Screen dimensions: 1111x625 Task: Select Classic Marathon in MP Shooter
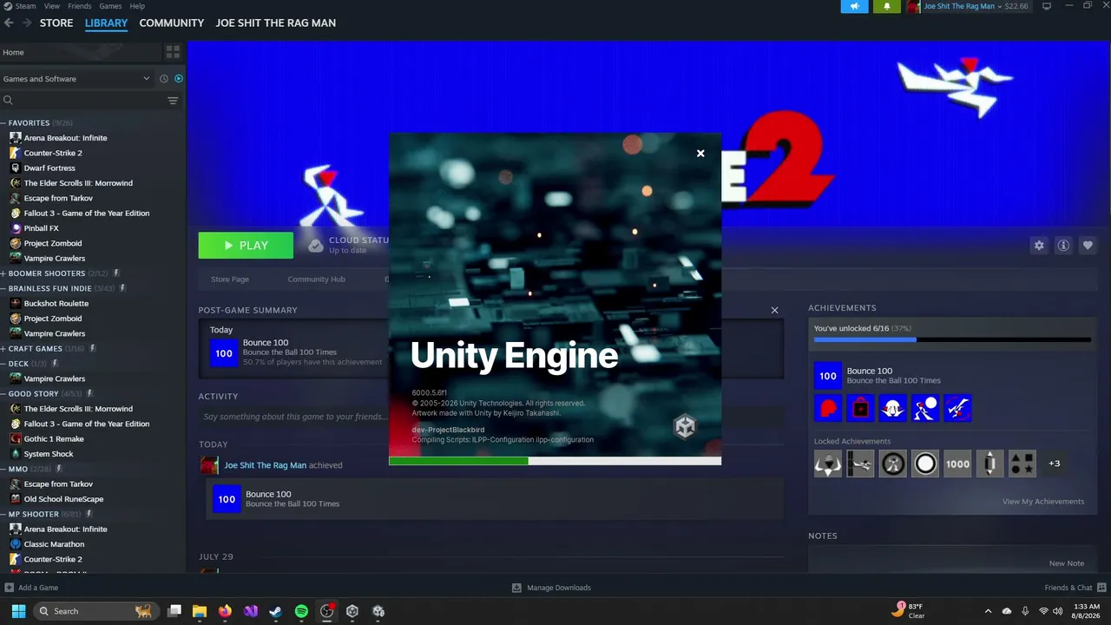pyautogui.click(x=54, y=544)
